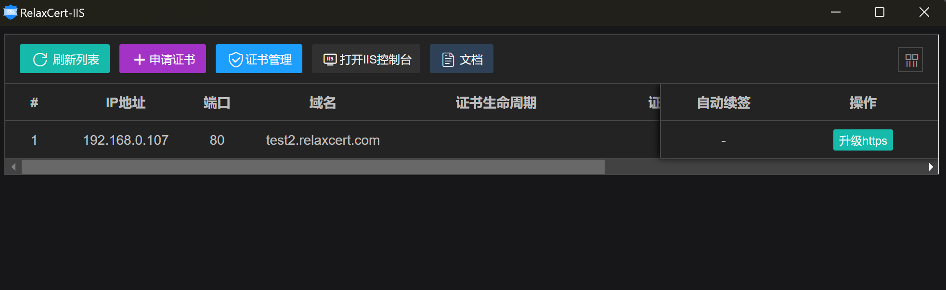Viewport: 946px width, 290px height.
Task: Click the RelaxCert SSL app logo
Action: [10, 13]
